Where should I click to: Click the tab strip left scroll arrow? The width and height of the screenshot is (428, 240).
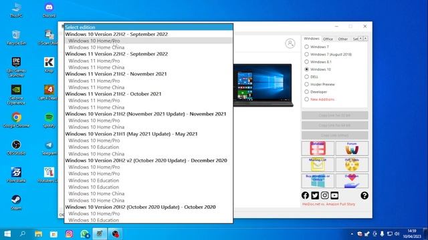click(x=360, y=39)
